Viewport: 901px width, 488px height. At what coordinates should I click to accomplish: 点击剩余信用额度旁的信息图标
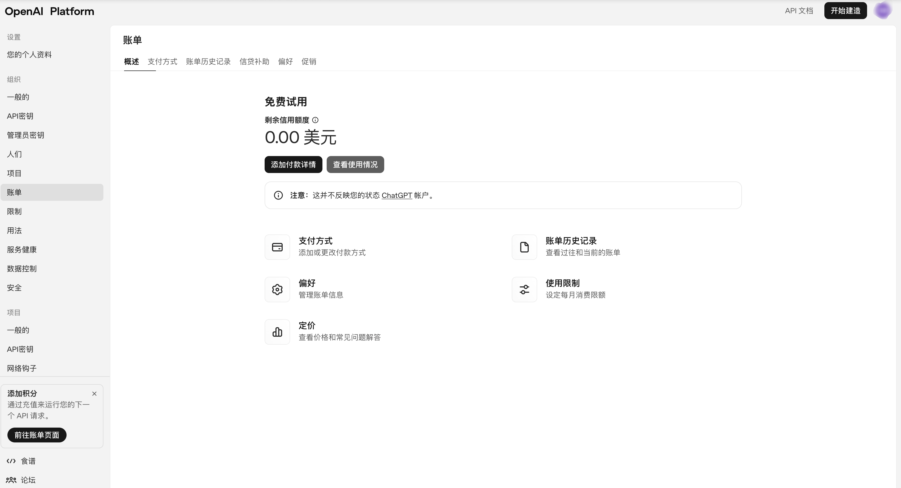(x=316, y=120)
